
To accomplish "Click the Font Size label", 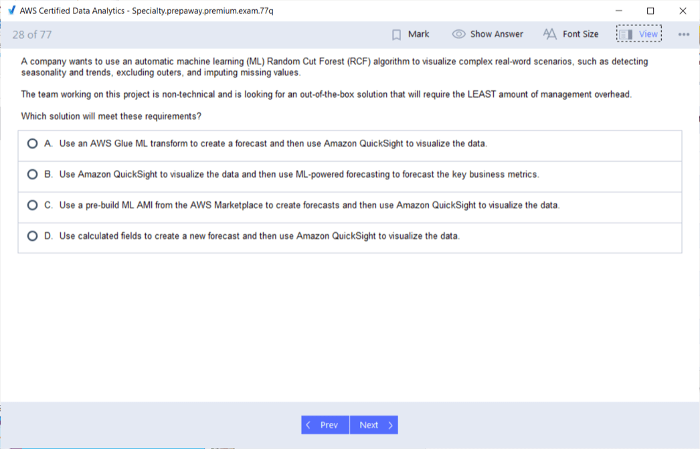I will point(580,34).
